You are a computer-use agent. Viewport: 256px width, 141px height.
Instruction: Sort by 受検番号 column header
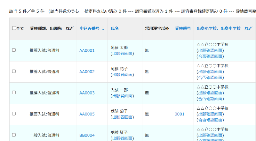(x=183, y=28)
